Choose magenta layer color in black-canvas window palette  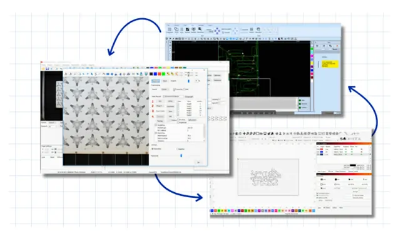312,56
